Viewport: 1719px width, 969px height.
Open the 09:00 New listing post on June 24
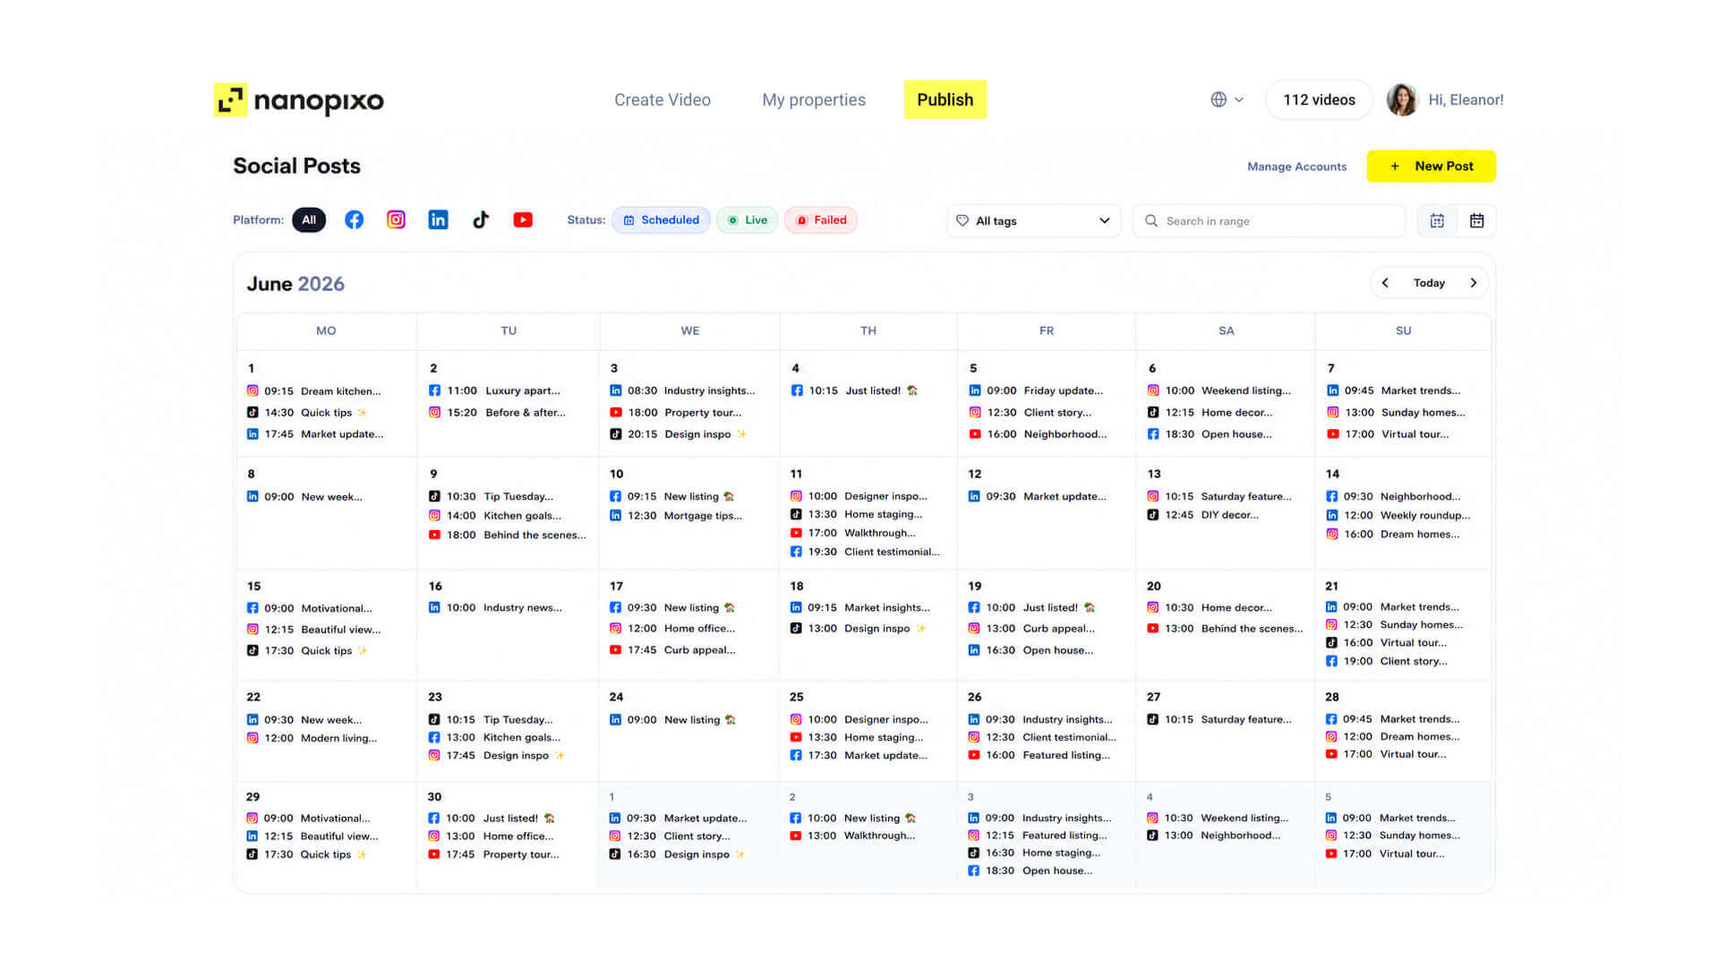(672, 720)
